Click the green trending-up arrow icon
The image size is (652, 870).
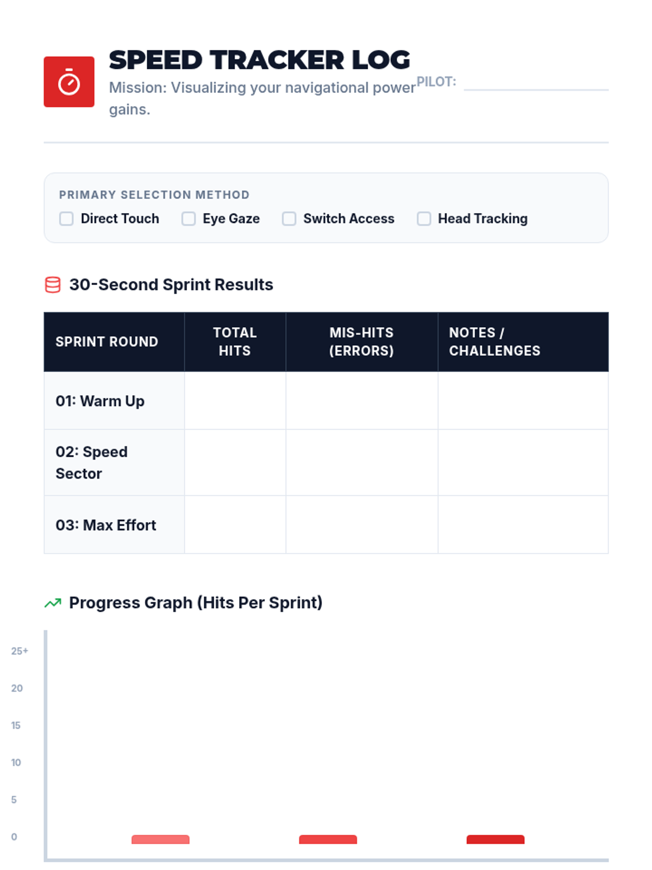point(53,603)
